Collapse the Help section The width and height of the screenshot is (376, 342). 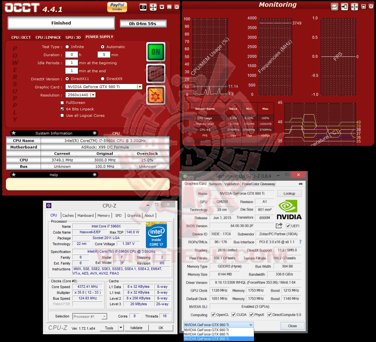(95, 175)
